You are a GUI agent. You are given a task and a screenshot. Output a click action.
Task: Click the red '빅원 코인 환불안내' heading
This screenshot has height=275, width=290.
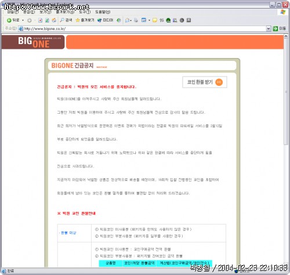[77, 214]
